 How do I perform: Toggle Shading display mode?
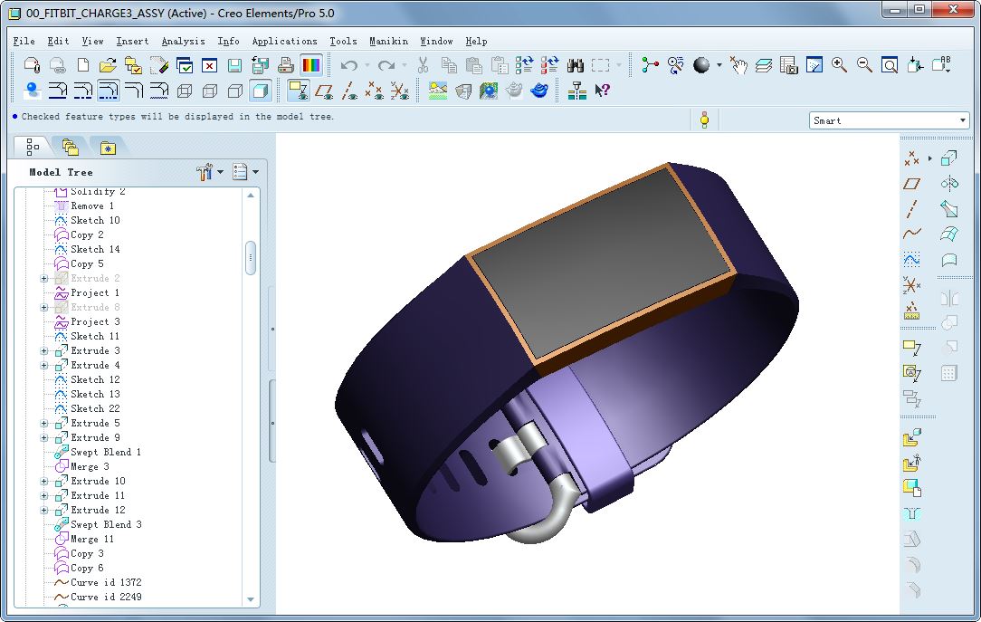[x=261, y=91]
